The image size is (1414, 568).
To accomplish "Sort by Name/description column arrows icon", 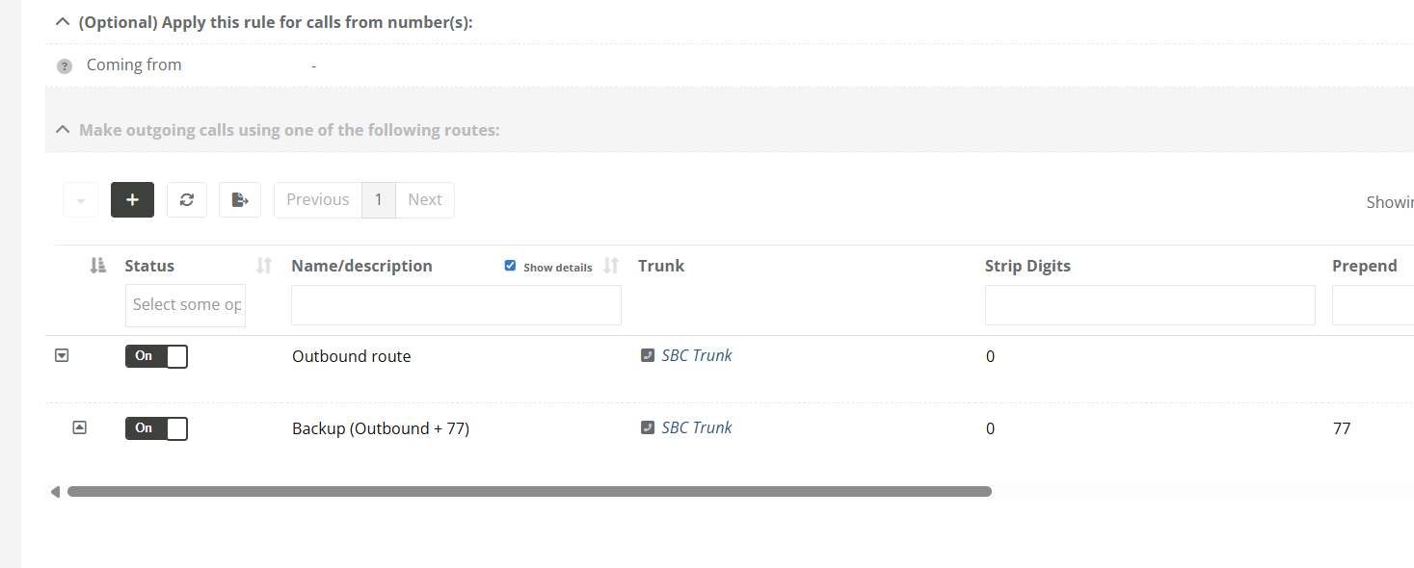I will point(611,266).
